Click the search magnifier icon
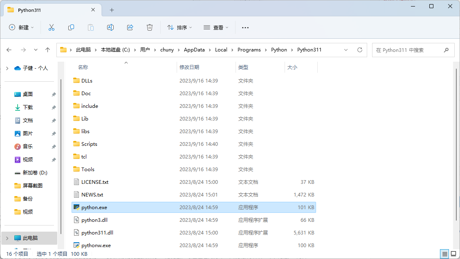This screenshot has width=460, height=259. 446,50
